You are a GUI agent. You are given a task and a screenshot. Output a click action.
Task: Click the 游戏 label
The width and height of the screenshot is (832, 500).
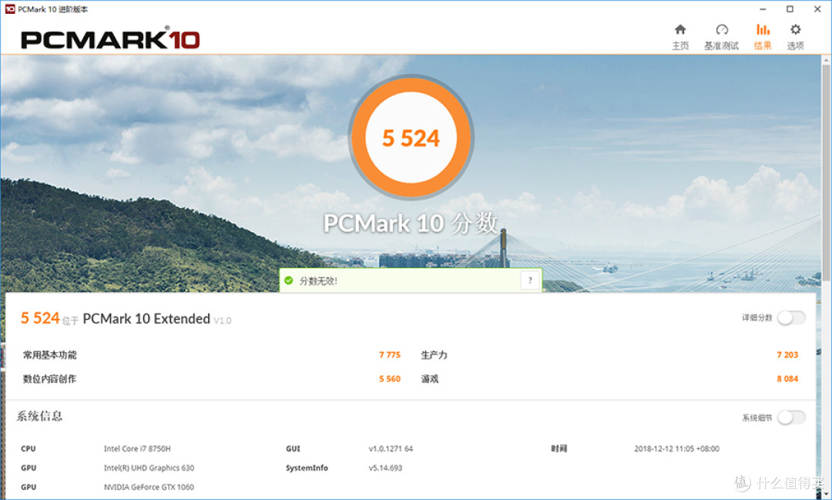[x=430, y=378]
